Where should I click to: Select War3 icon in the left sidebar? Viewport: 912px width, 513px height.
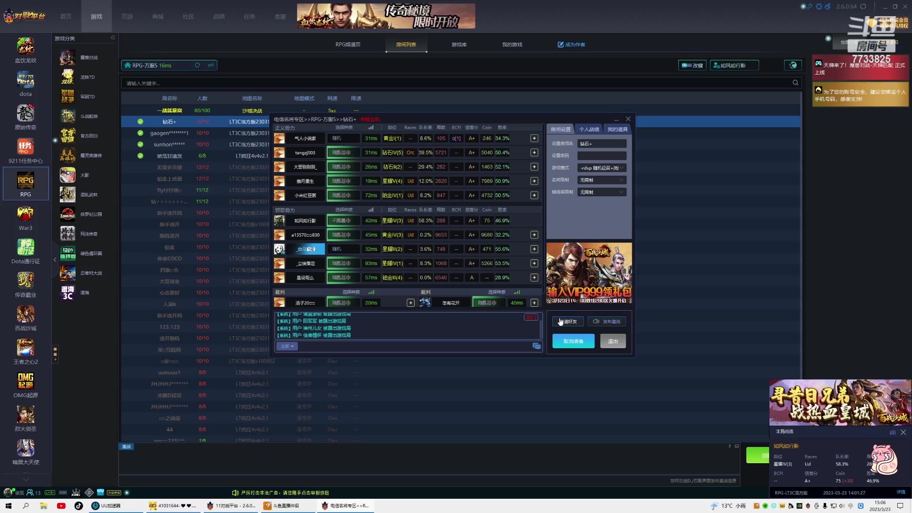coord(26,218)
